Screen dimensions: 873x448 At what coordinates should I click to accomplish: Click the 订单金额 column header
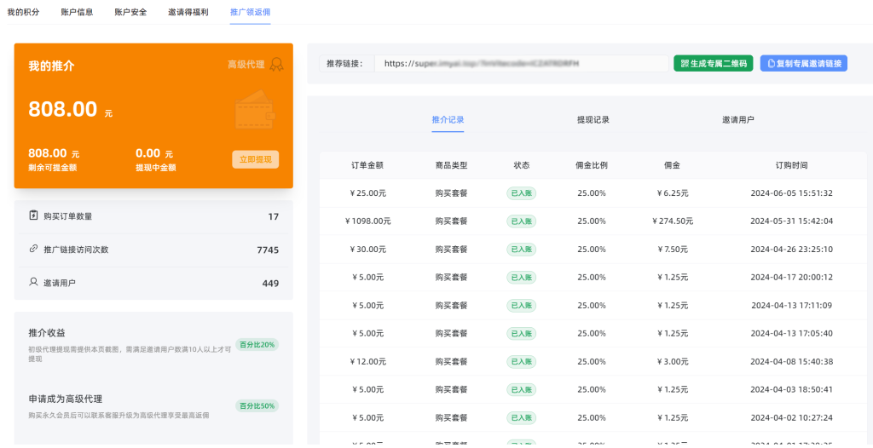(x=367, y=165)
